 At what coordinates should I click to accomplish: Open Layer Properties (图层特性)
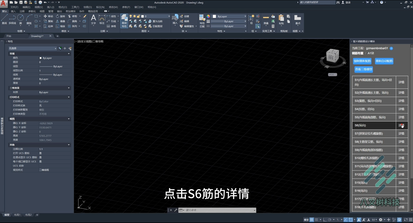(x=124, y=21)
